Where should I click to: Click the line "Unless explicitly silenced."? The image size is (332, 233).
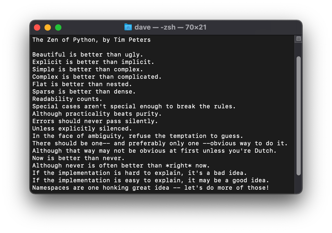pyautogui.click(x=82, y=129)
